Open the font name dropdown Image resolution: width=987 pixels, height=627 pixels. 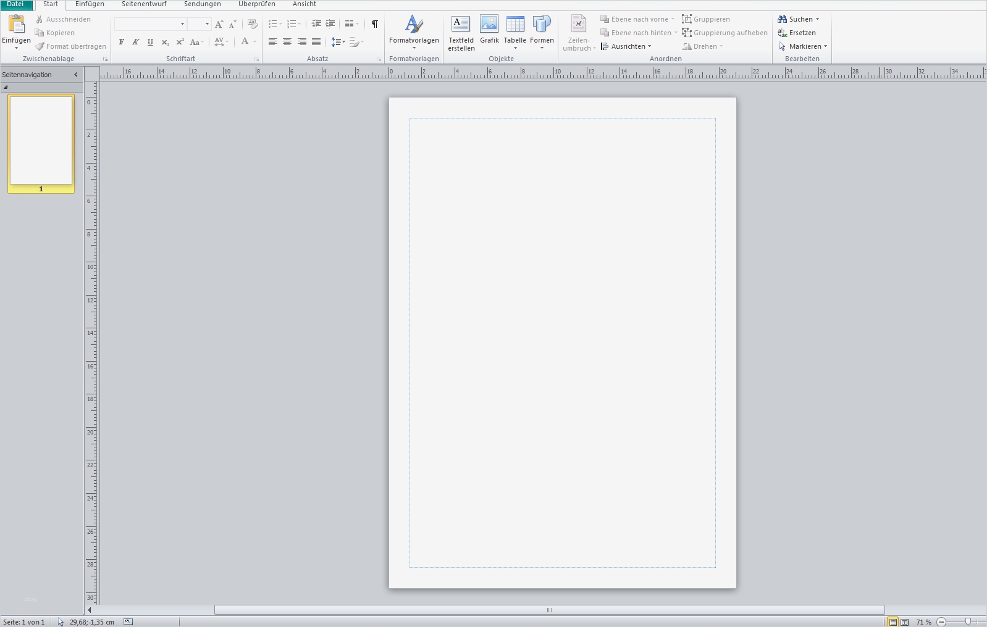(182, 24)
